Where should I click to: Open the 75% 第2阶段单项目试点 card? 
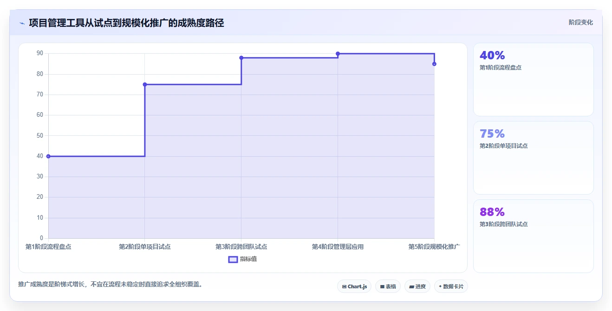coord(533,158)
